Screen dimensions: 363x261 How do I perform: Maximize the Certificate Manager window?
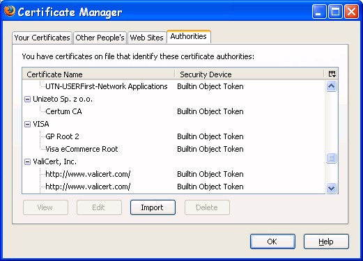point(335,11)
